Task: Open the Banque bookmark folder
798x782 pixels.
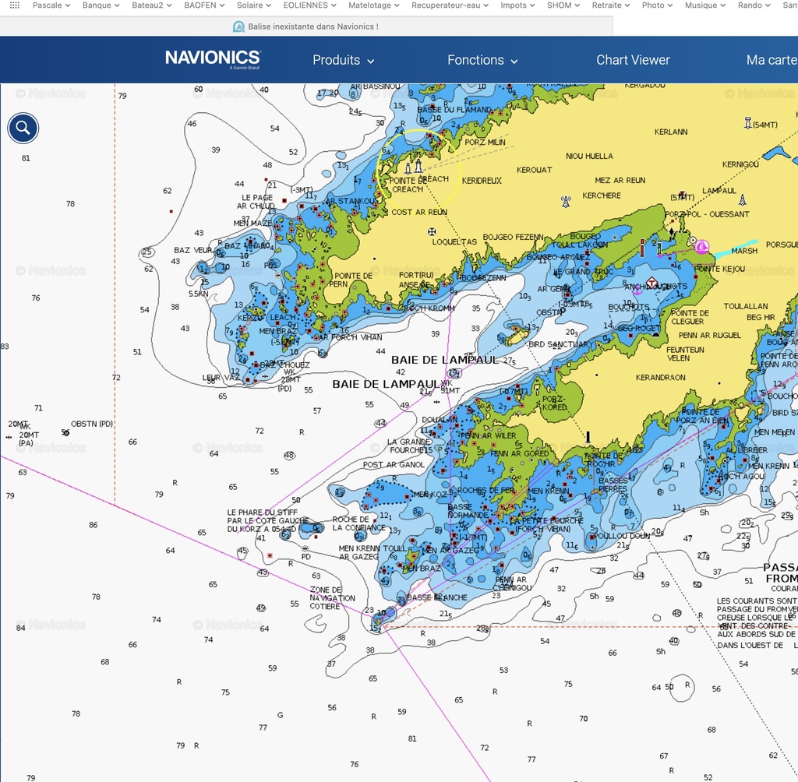Action: [101, 5]
